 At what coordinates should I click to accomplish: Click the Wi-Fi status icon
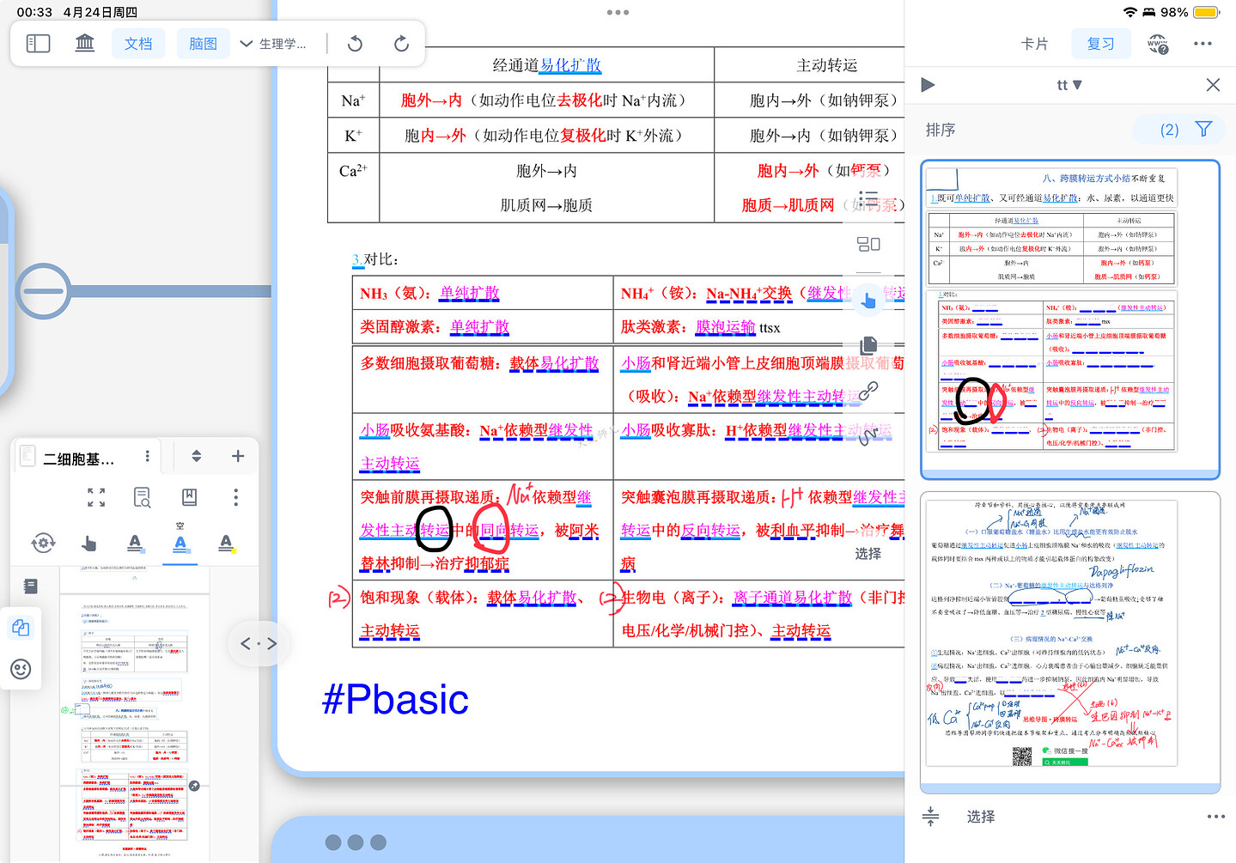point(1129,12)
